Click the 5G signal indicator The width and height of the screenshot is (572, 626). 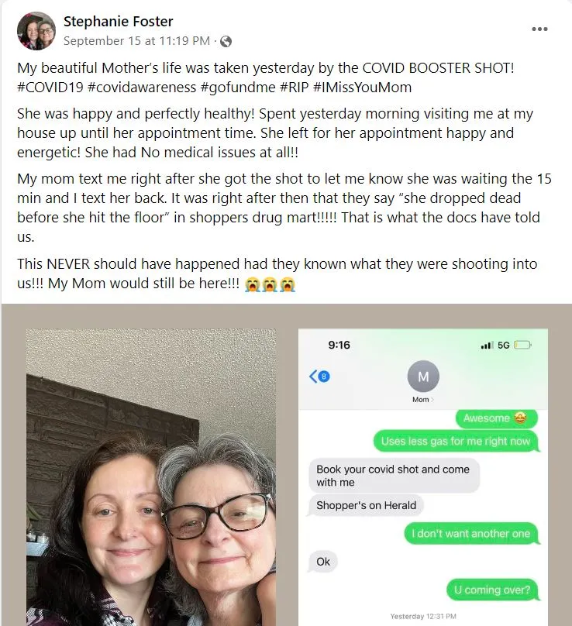pyautogui.click(x=503, y=345)
